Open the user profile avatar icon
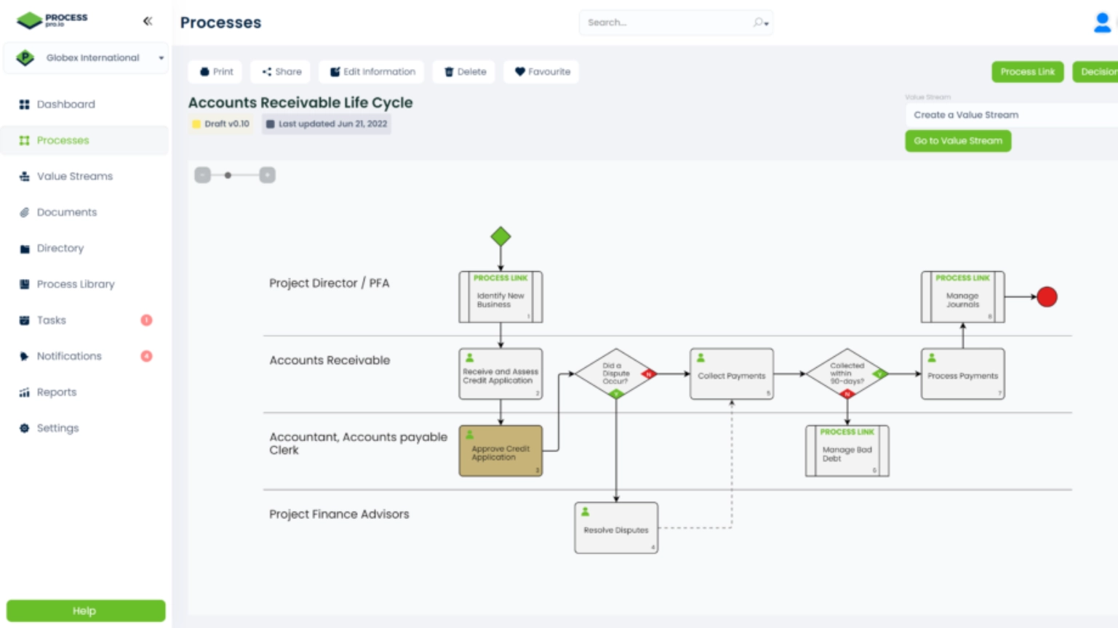Screen dimensions: 1118x628 [x=1102, y=23]
